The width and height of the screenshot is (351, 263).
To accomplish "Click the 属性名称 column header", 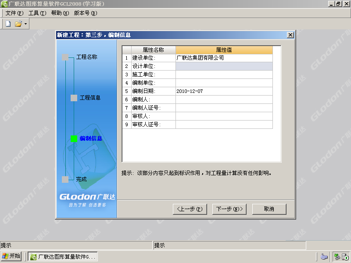I will (x=153, y=50).
